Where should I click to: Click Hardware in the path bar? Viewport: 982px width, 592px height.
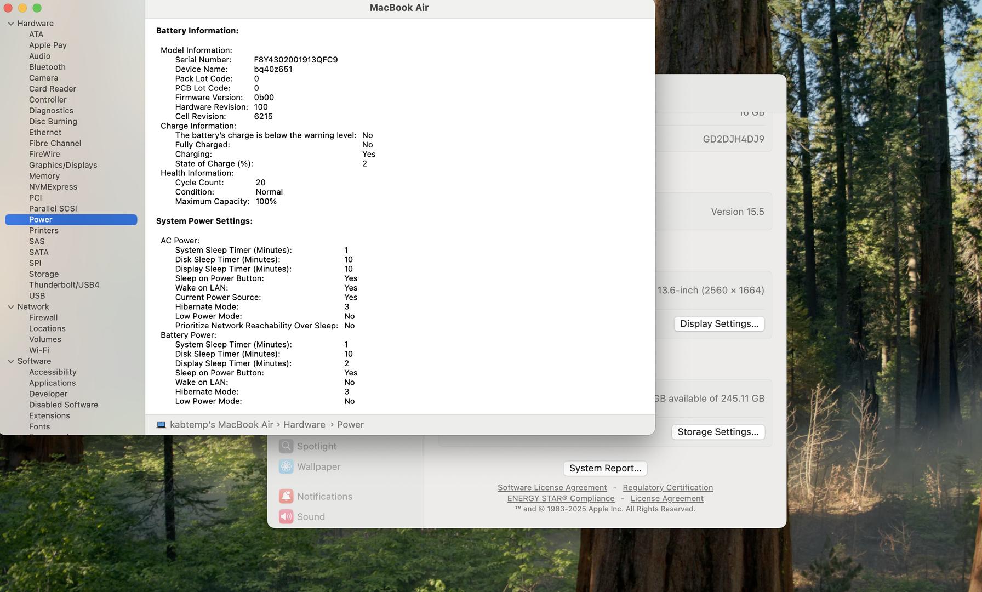click(304, 425)
